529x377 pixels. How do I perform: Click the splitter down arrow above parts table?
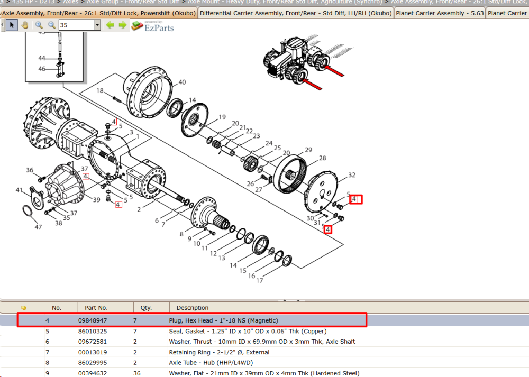click(298, 300)
